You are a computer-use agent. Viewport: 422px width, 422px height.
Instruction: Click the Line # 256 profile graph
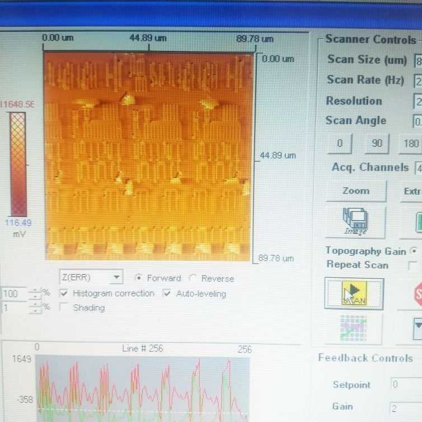pos(143,388)
